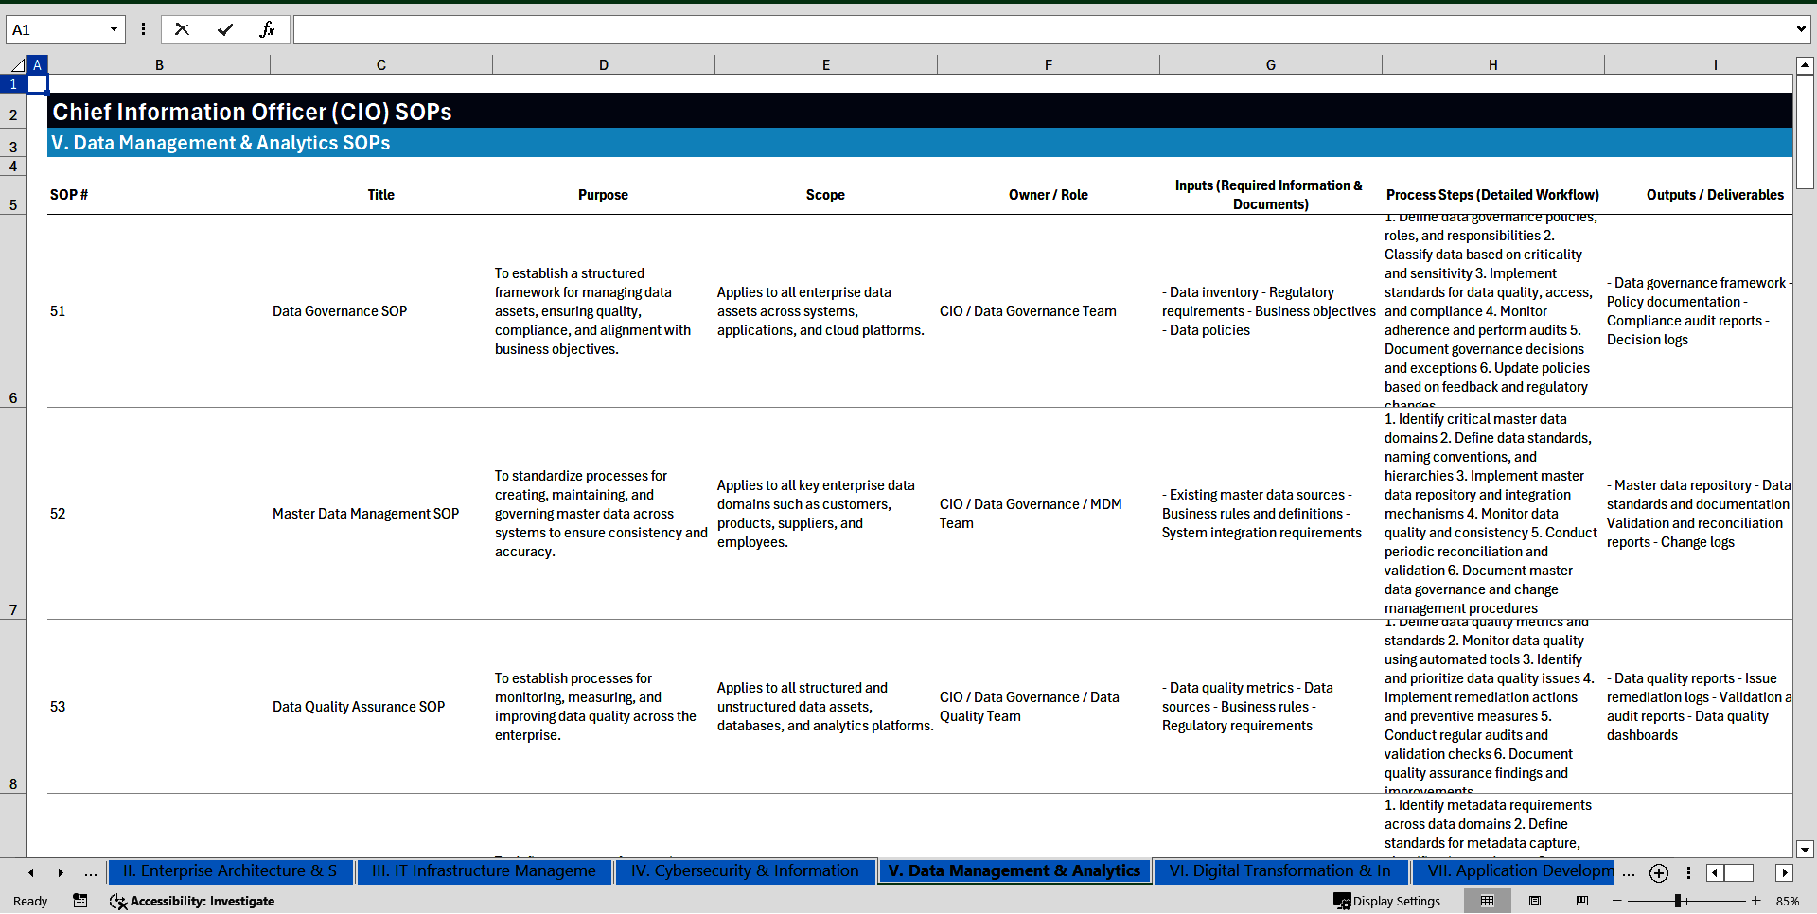This screenshot has width=1817, height=914.
Task: Switch to Normal view
Action: point(1487,901)
